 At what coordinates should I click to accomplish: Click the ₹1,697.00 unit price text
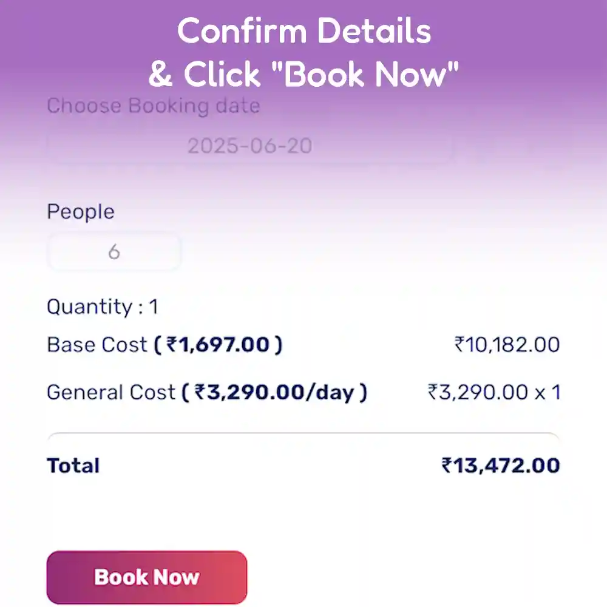click(x=219, y=344)
